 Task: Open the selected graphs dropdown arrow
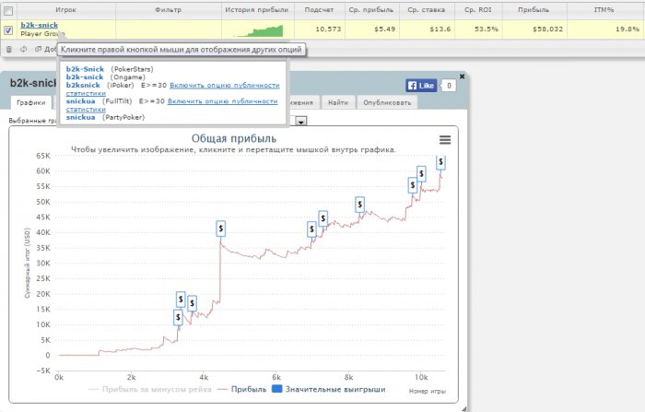301,122
